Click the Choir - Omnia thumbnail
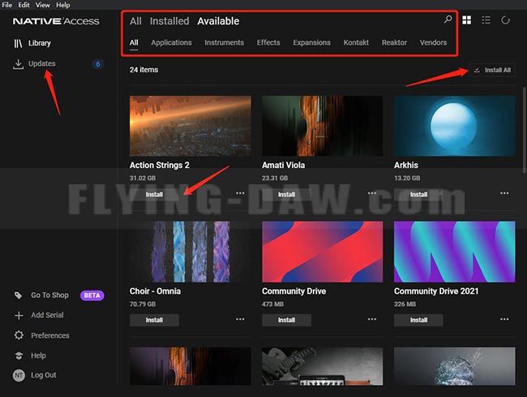Screen dimensions: 527x397 click(191, 252)
